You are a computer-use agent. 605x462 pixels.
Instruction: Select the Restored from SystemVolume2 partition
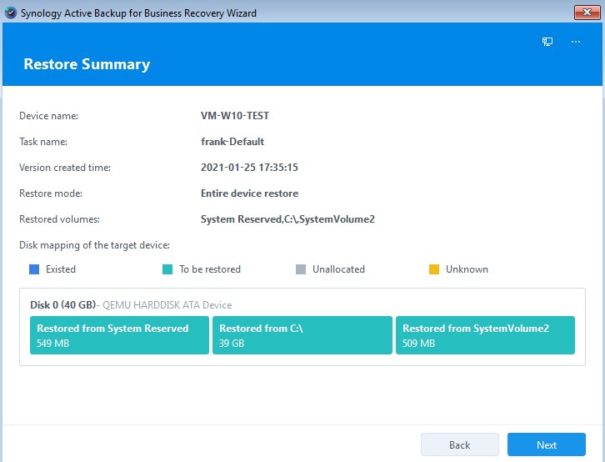point(485,335)
